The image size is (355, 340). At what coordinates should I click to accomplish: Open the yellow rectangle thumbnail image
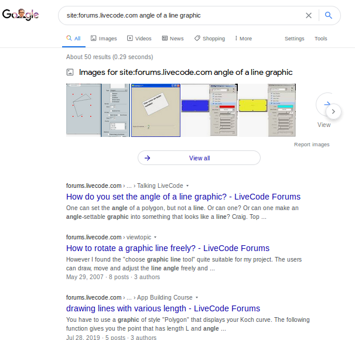point(267,110)
